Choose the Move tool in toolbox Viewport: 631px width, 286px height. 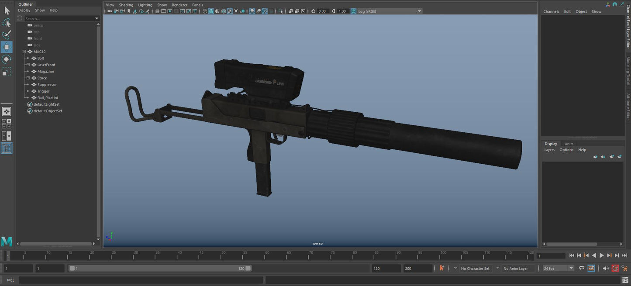(x=7, y=47)
